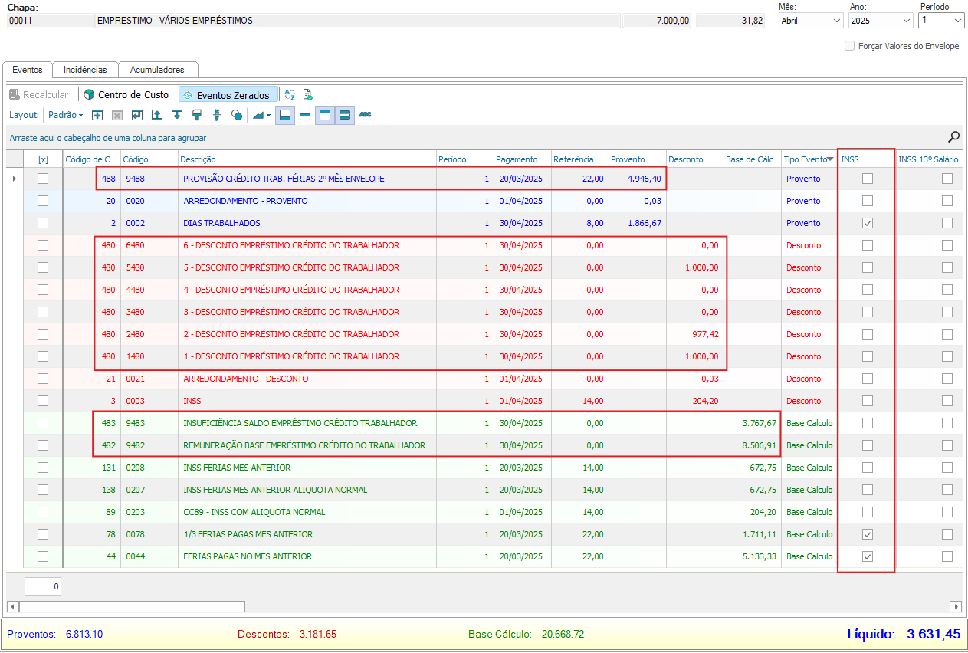
Task: Click the paint roller format icon
Action: pyautogui.click(x=197, y=115)
